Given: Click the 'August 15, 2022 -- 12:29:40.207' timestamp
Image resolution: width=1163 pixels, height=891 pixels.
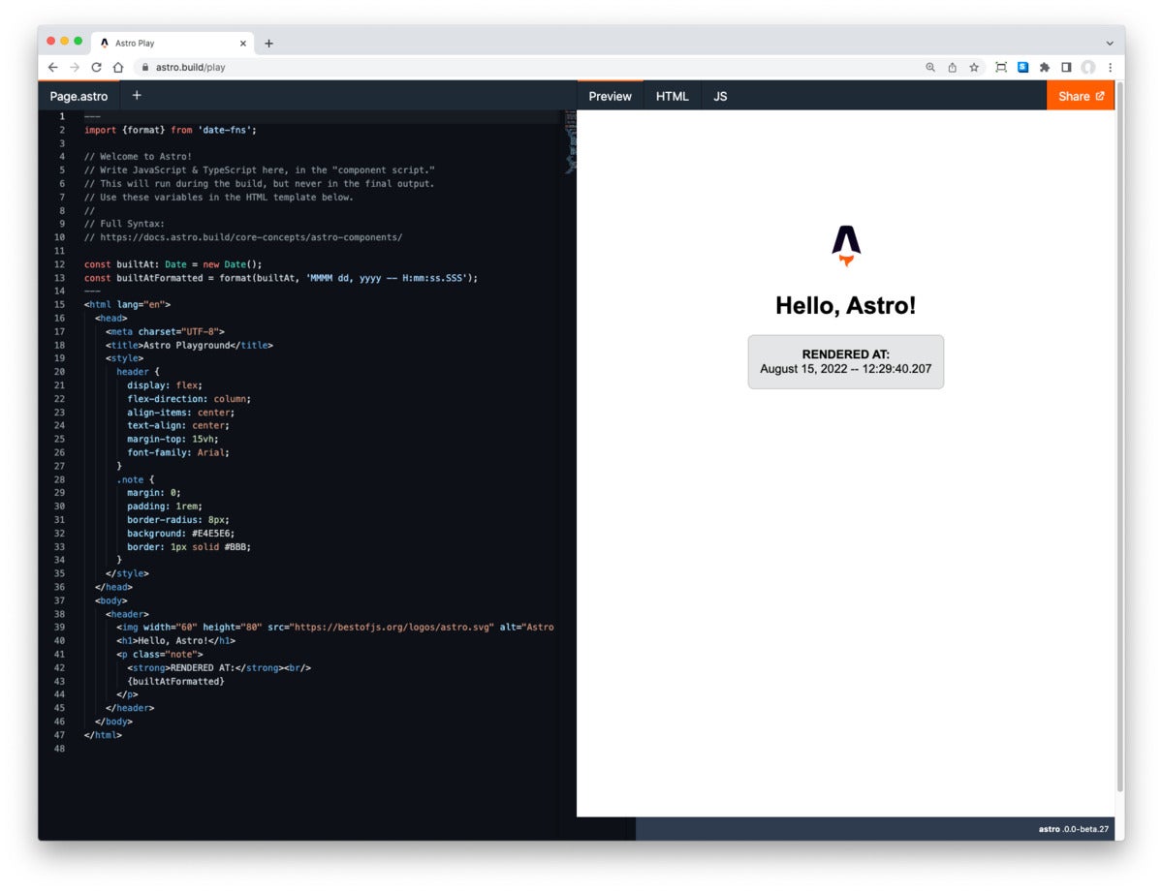Looking at the screenshot, I should click(845, 369).
